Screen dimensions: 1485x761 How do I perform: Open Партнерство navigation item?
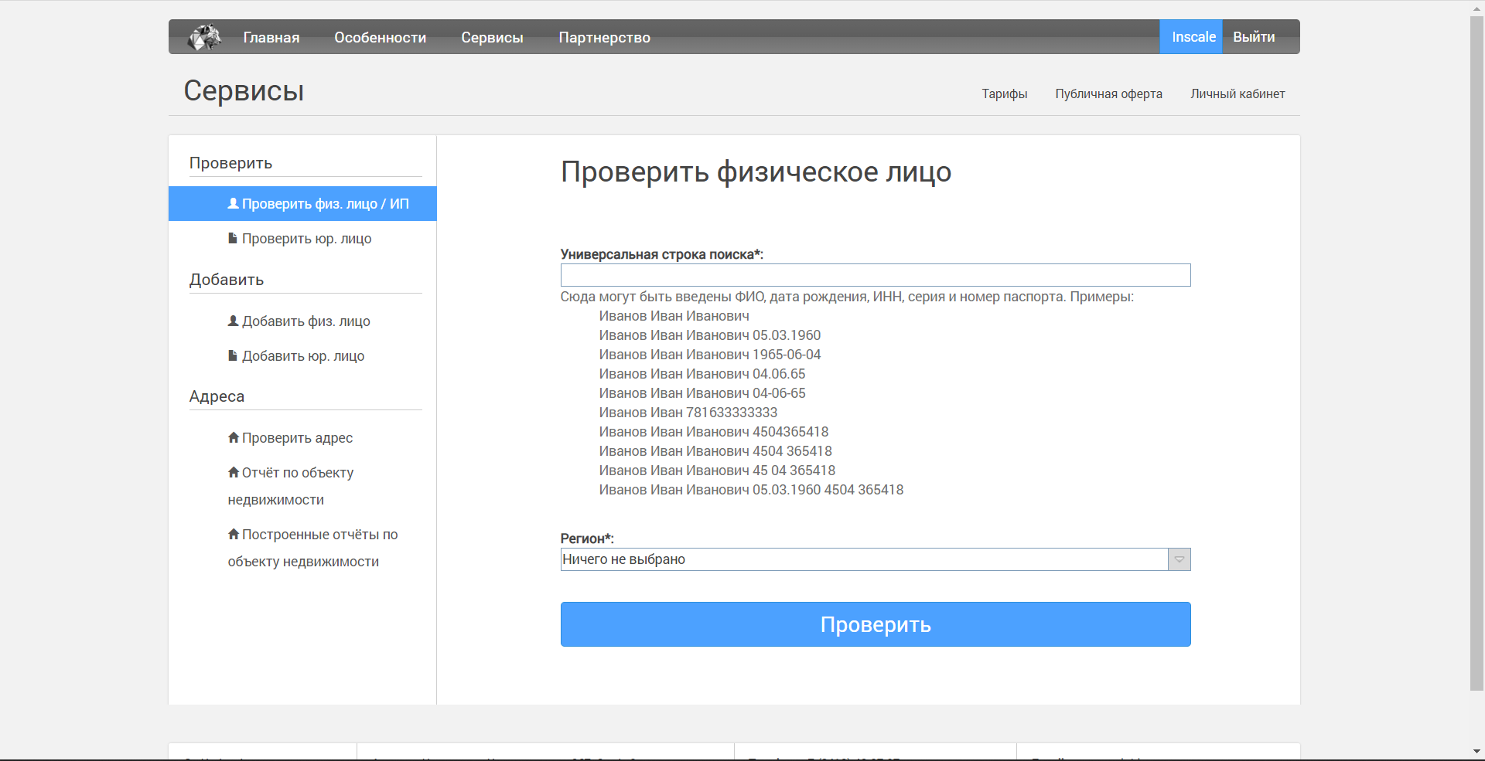pos(605,37)
